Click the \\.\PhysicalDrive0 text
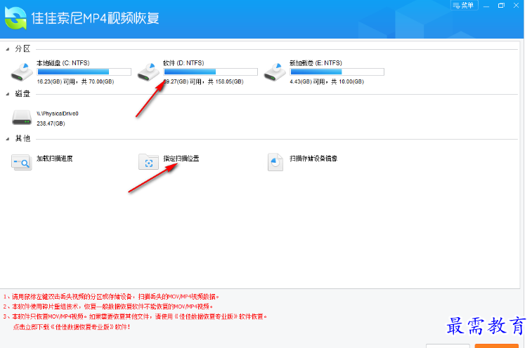The width and height of the screenshot is (532, 348). pos(58,114)
